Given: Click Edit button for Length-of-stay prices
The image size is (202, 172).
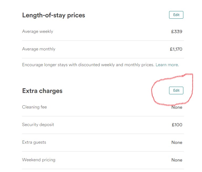Looking at the screenshot, I should pyautogui.click(x=176, y=15).
